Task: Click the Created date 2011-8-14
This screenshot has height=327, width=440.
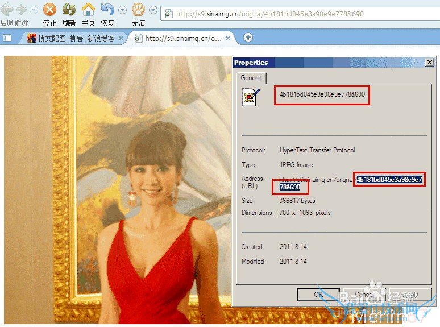Action: click(x=293, y=247)
